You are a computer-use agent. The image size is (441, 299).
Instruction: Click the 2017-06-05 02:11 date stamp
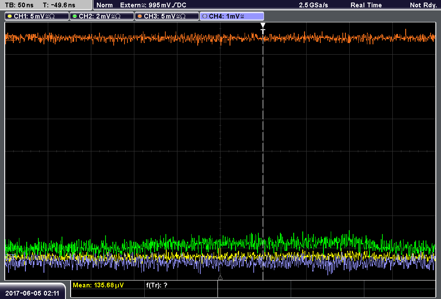32,293
